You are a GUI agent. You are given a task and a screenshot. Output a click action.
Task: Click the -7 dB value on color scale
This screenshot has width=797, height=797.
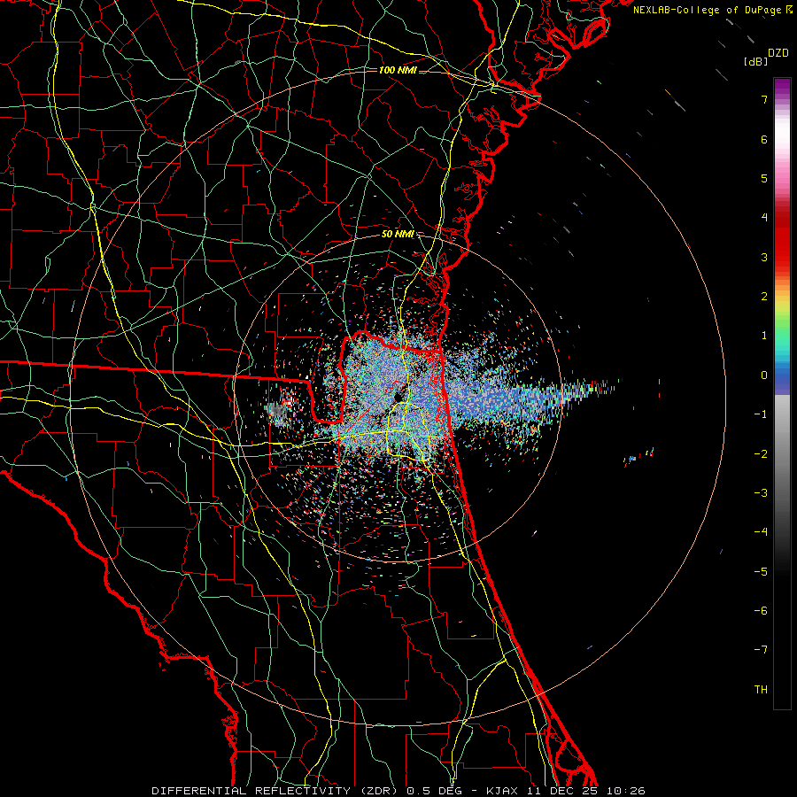(761, 650)
